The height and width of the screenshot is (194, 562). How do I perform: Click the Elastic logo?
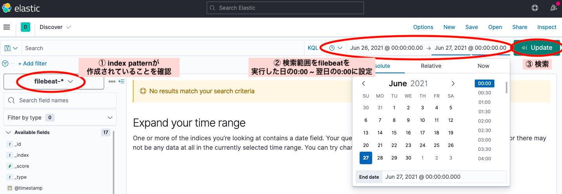pos(22,8)
